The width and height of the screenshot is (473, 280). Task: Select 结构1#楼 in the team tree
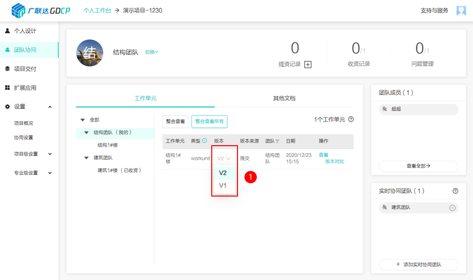click(108, 145)
